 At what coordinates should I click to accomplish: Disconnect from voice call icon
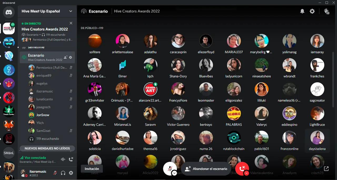[x=71, y=159]
